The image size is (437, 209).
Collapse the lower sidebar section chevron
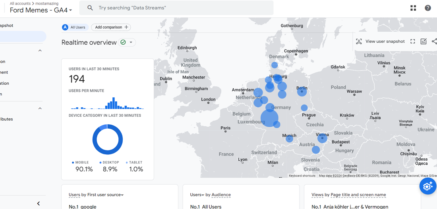(x=40, y=108)
